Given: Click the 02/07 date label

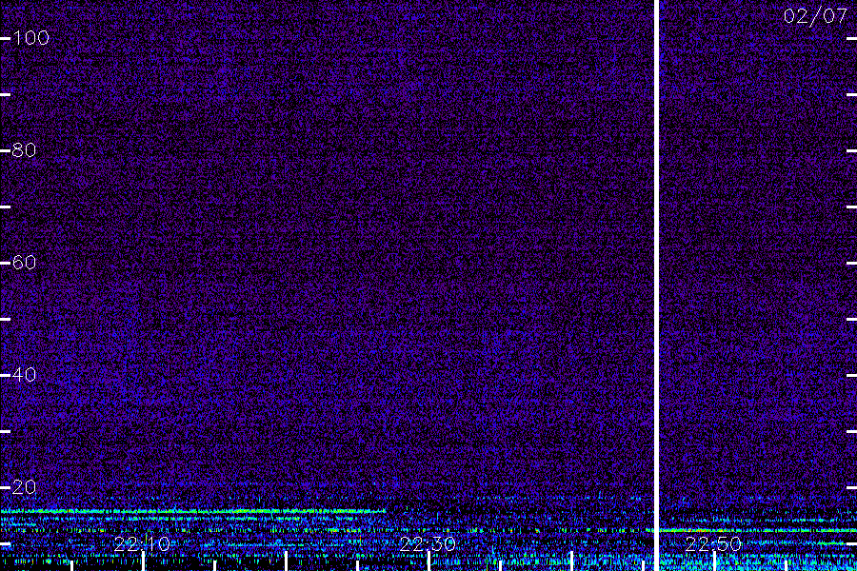Looking at the screenshot, I should 815,16.
